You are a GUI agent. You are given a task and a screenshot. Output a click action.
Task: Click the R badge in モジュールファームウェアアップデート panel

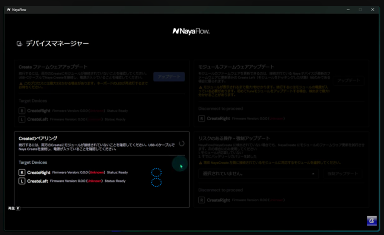coord(202,119)
